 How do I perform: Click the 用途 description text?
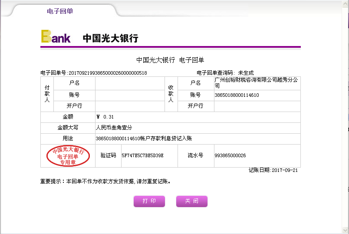[x=143, y=139]
